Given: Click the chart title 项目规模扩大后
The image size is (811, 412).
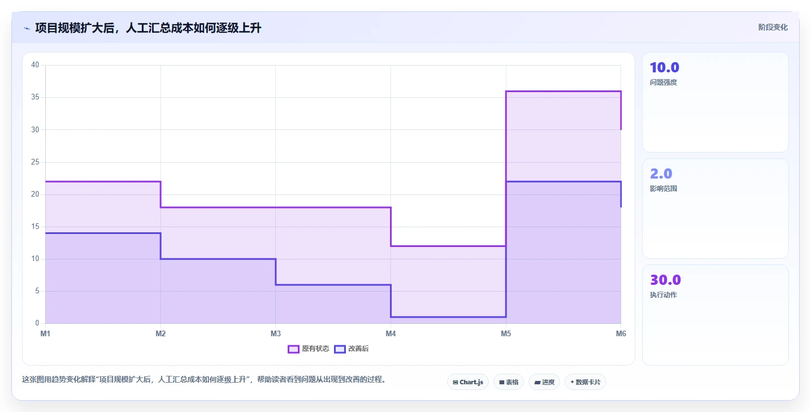Looking at the screenshot, I should [x=148, y=28].
